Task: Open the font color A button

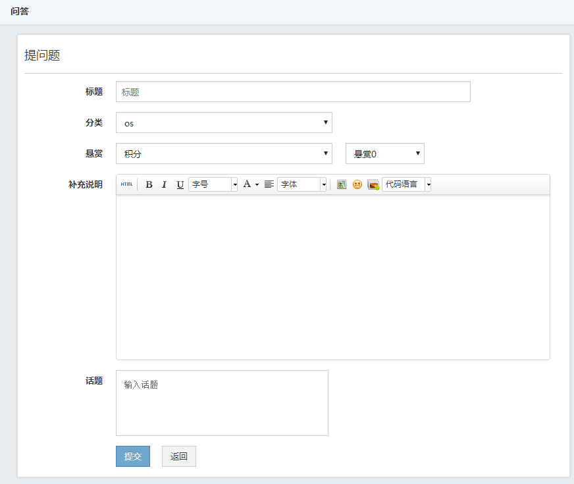Action: point(247,184)
